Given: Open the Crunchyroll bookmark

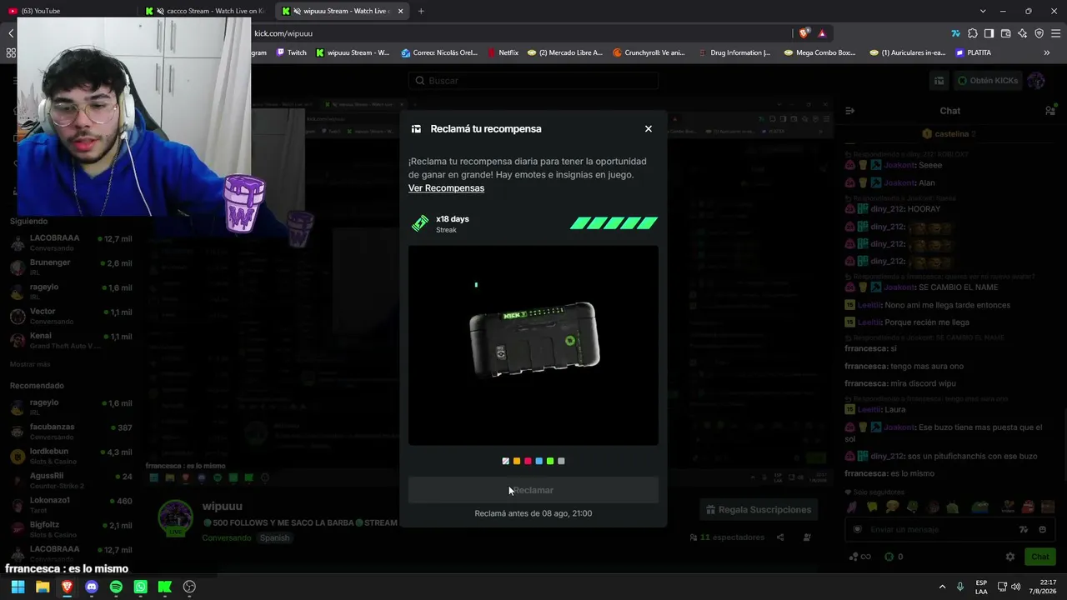Looking at the screenshot, I should click(x=649, y=52).
